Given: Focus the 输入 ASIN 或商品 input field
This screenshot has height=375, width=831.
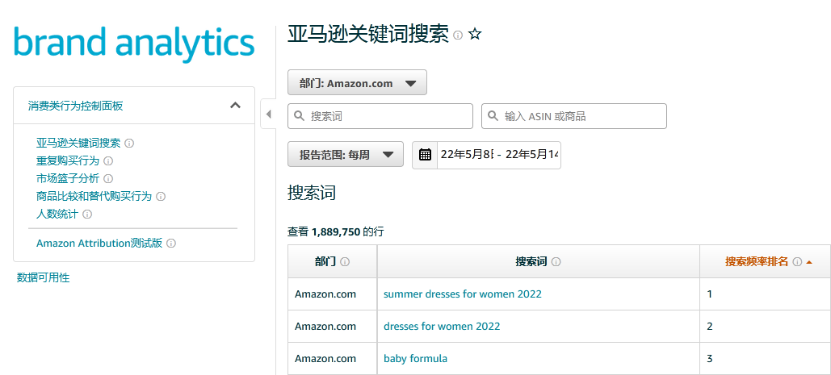Looking at the screenshot, I should pyautogui.click(x=574, y=116).
